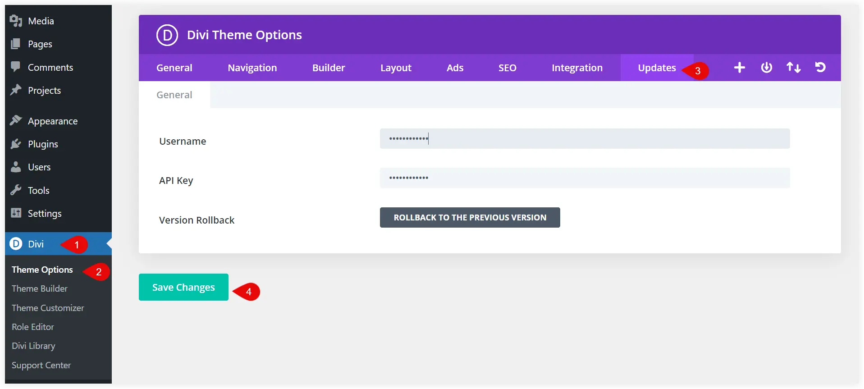Image resolution: width=864 pixels, height=389 pixels.
Task: Open Media in the sidebar
Action: click(x=58, y=21)
